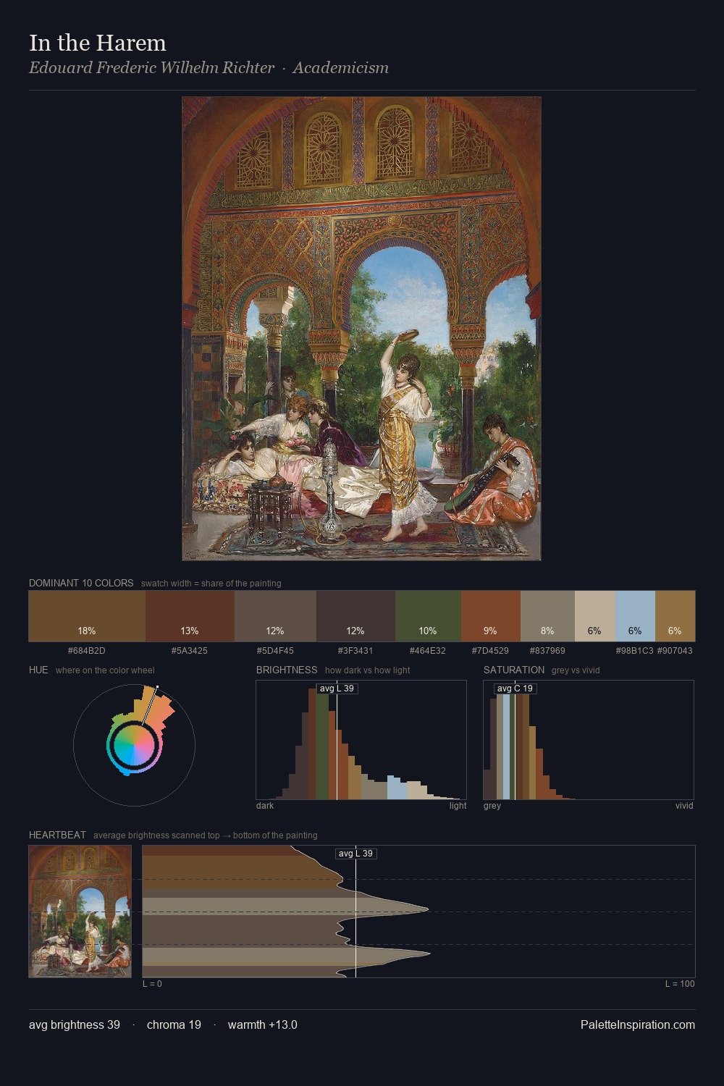Screen dimensions: 724x1086
Task: Click the avg brightness 39 footer stat
Action: tap(75, 1024)
